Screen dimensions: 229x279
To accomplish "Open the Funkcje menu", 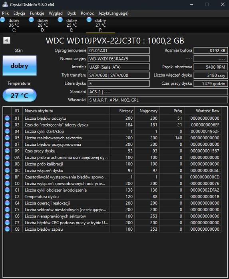I will pyautogui.click(x=37, y=13).
